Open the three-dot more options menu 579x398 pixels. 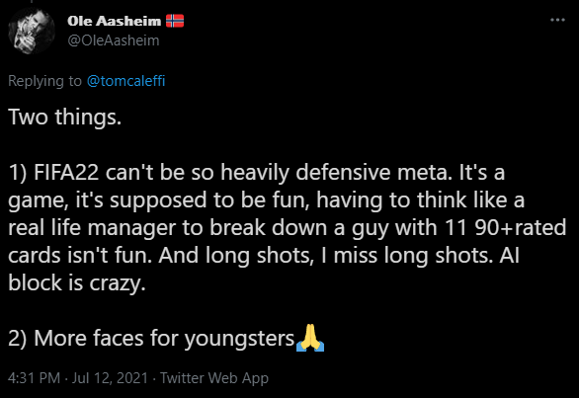point(557,20)
